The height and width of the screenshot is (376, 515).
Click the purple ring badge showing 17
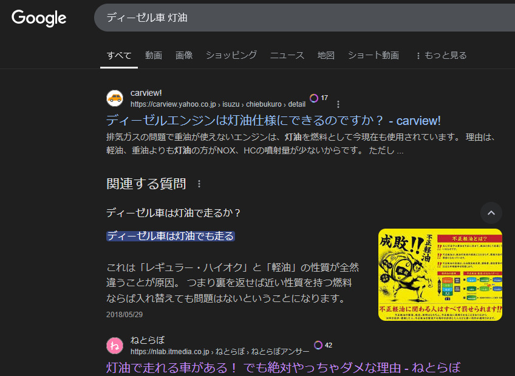[x=319, y=98]
